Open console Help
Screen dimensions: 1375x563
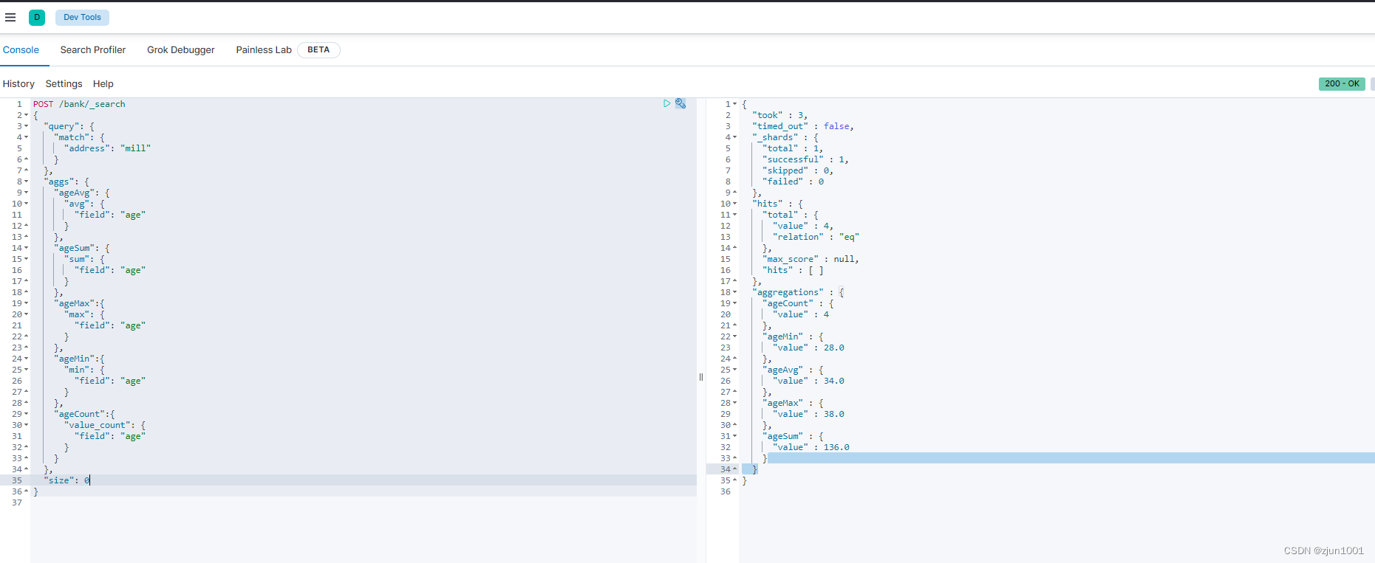pos(103,84)
